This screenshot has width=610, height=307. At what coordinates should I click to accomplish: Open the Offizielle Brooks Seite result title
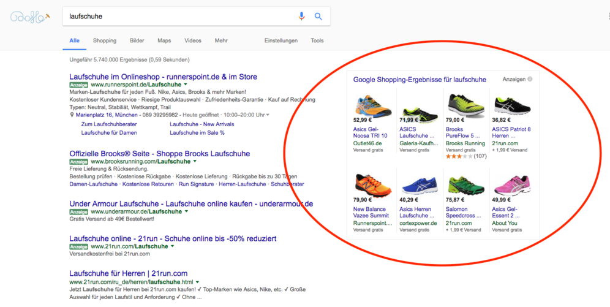coord(159,154)
